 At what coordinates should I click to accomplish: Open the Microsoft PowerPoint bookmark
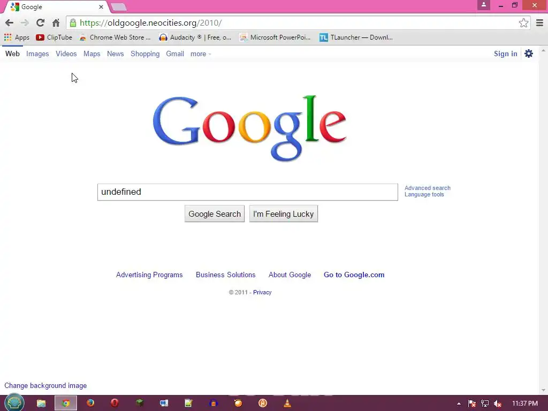[275, 37]
